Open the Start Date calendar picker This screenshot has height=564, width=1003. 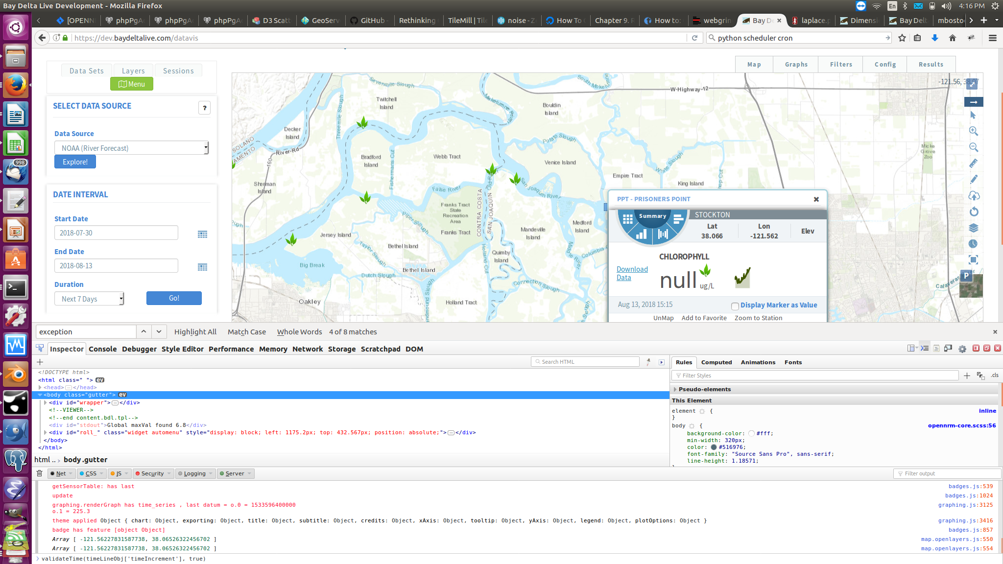[x=202, y=234]
